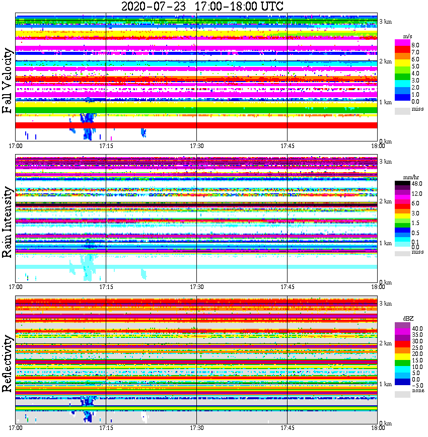Click the gray "miss" swatch of the Fall Velocity legend
Viewport: 428px width, 437px height.
pyautogui.click(x=402, y=111)
